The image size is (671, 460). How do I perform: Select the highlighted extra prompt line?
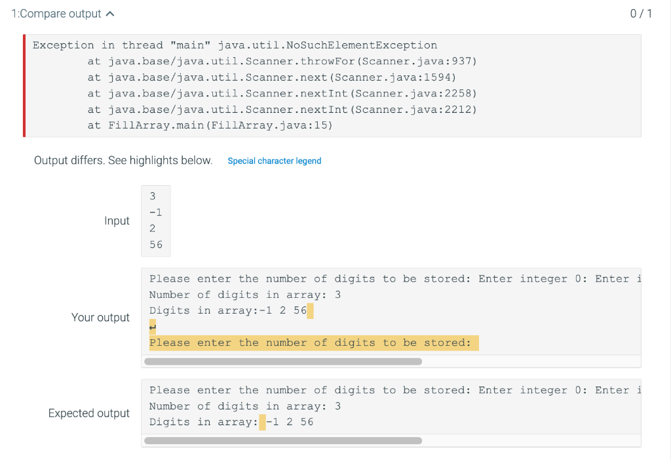313,342
